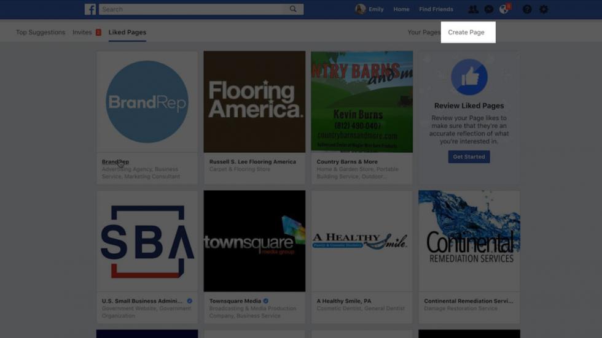Viewport: 602px width, 338px height.
Task: Open the BrandRep page thumbnail
Action: pyautogui.click(x=147, y=102)
